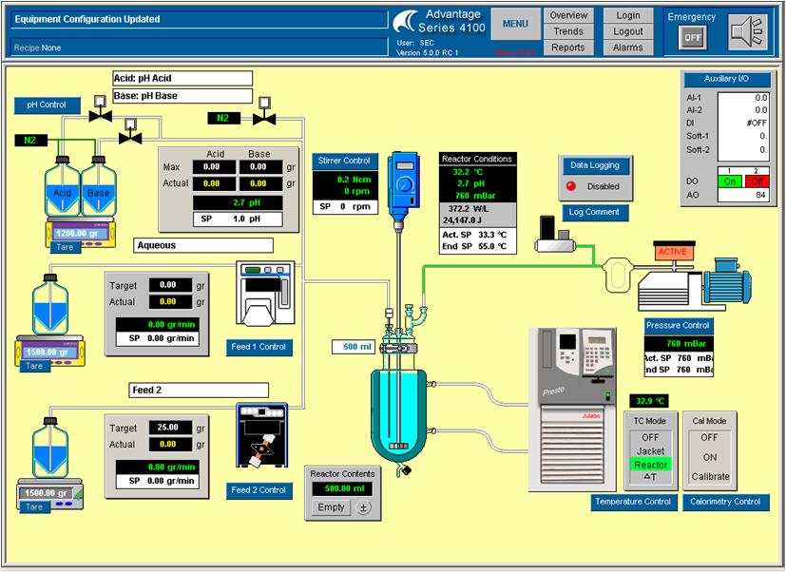Click the Empty reactor contents button
This screenshot has height=572, width=786.
point(331,507)
